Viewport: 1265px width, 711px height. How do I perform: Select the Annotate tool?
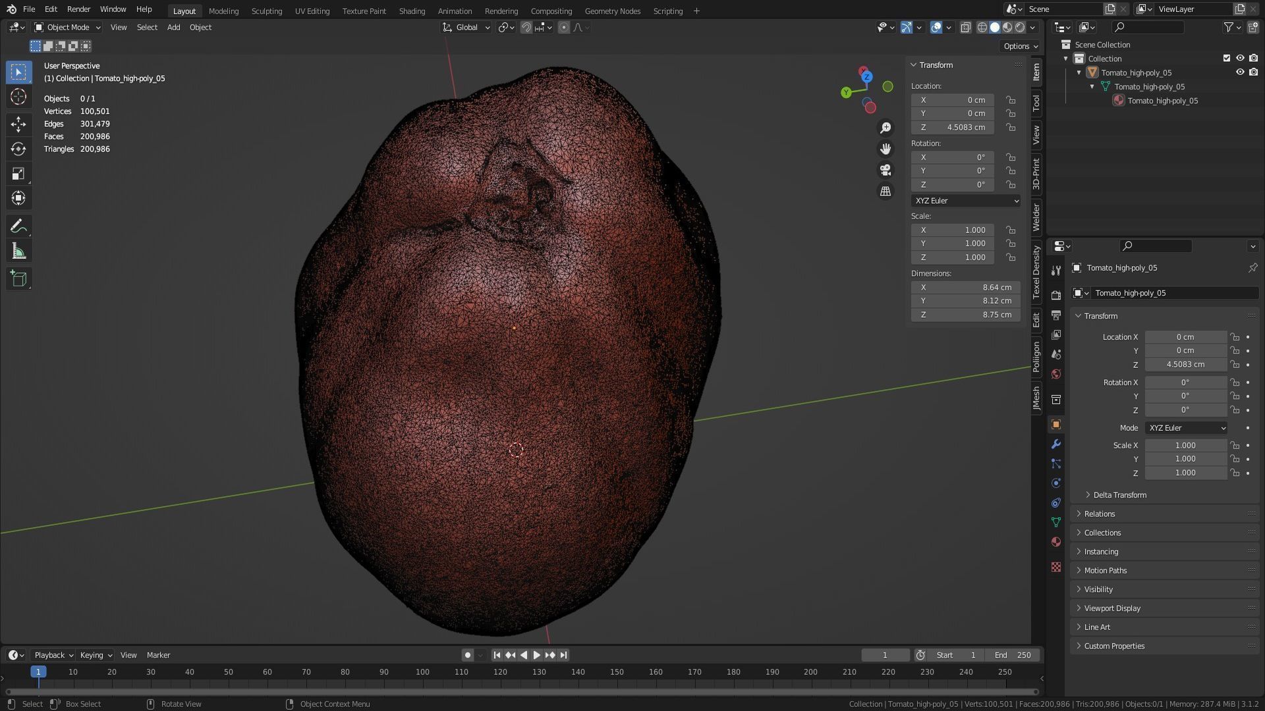pos(18,226)
